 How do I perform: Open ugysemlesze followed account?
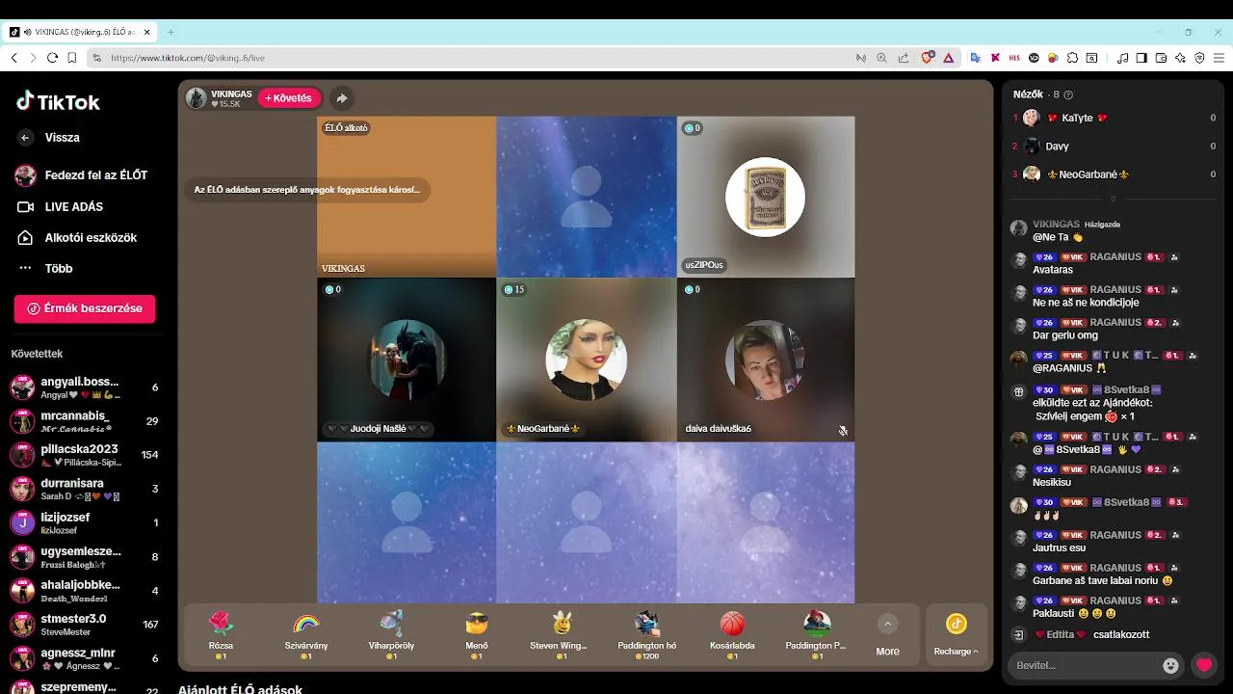click(x=85, y=557)
